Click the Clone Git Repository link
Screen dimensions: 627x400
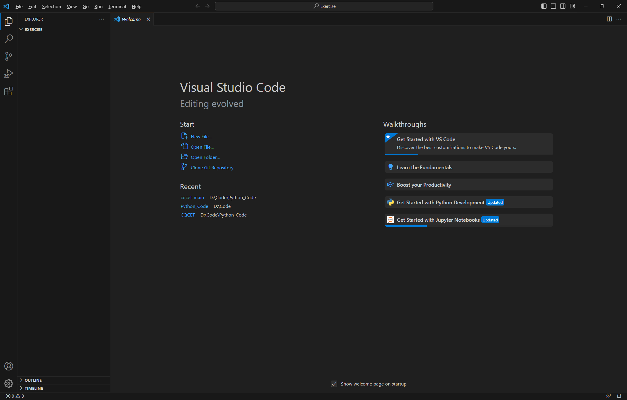tap(213, 168)
